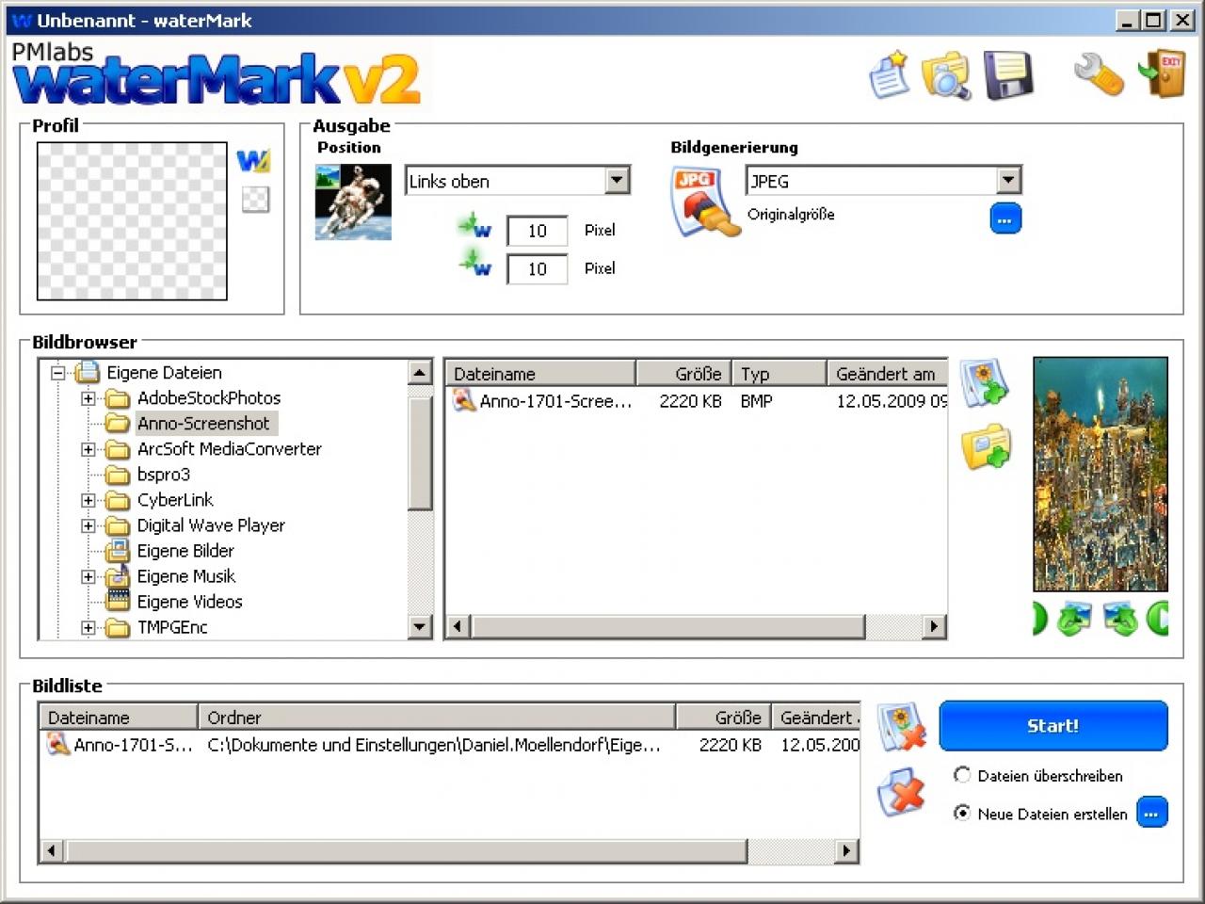Image resolution: width=1205 pixels, height=904 pixels.
Task: Add selected image to Bildliste
Action: click(985, 382)
